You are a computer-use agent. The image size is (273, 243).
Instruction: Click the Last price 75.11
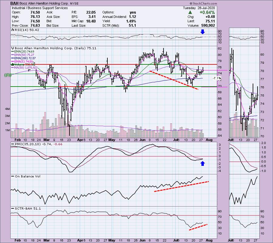point(210,21)
